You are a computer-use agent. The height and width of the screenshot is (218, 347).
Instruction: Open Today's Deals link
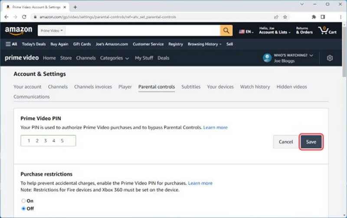[x=34, y=44]
